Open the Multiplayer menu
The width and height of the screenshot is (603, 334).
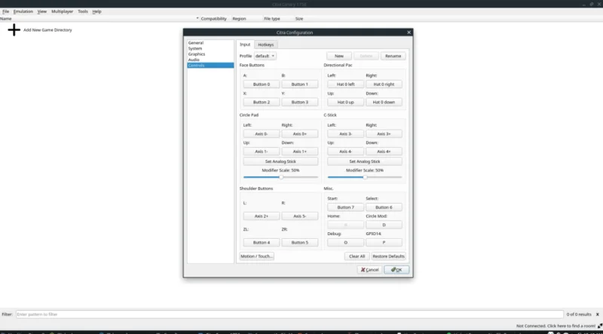pyautogui.click(x=63, y=11)
